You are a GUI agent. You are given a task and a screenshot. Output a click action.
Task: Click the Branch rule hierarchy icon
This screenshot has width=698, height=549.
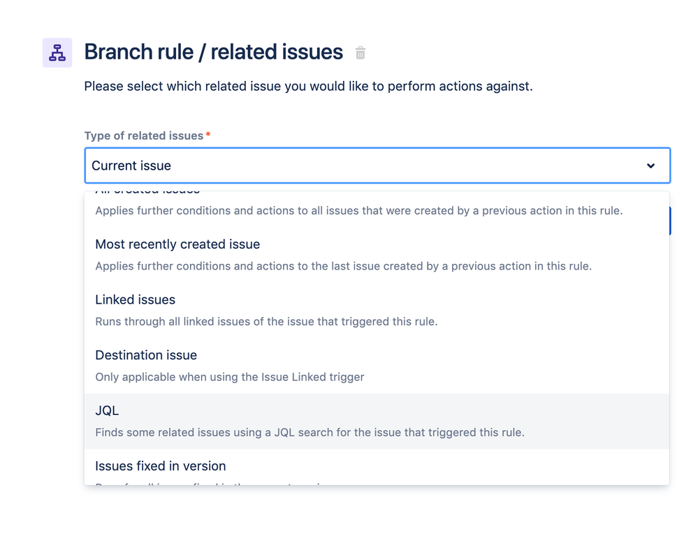pyautogui.click(x=57, y=52)
